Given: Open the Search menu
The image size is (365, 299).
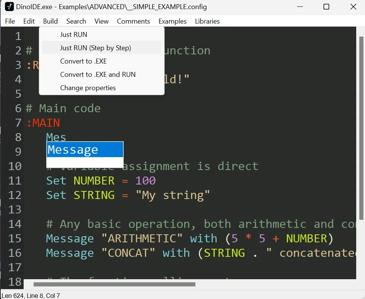Looking at the screenshot, I should click(x=76, y=21).
